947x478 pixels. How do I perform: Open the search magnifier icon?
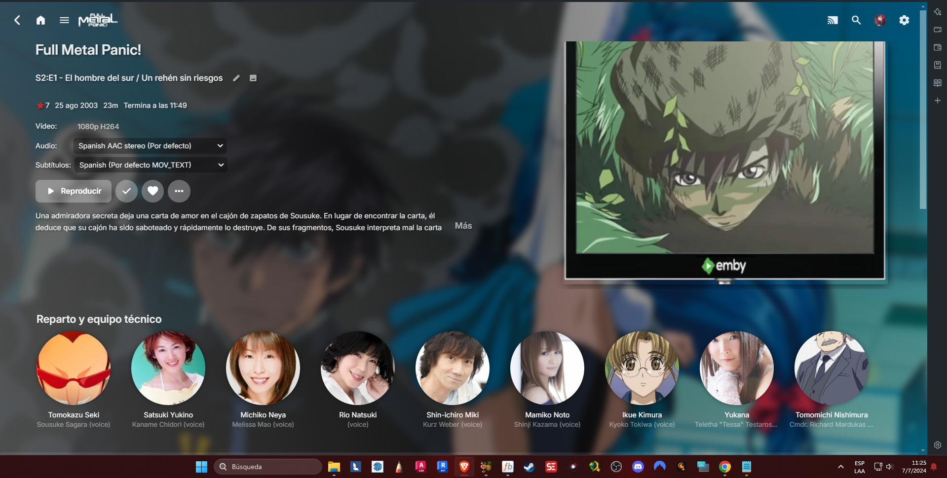856,20
